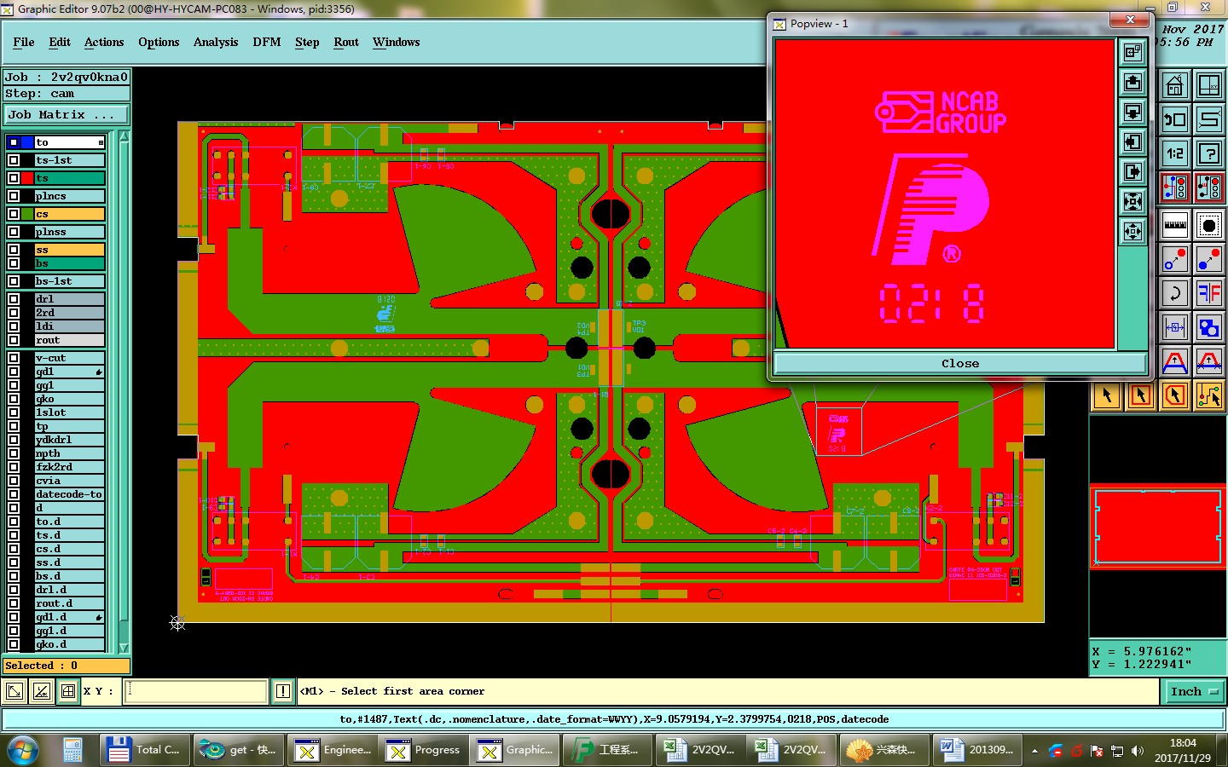Select the net-path arrow select tool
The image size is (1228, 767).
[1209, 395]
